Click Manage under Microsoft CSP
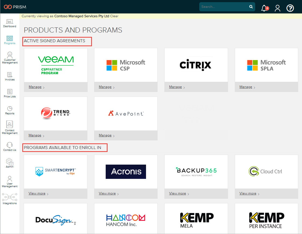 105,87
